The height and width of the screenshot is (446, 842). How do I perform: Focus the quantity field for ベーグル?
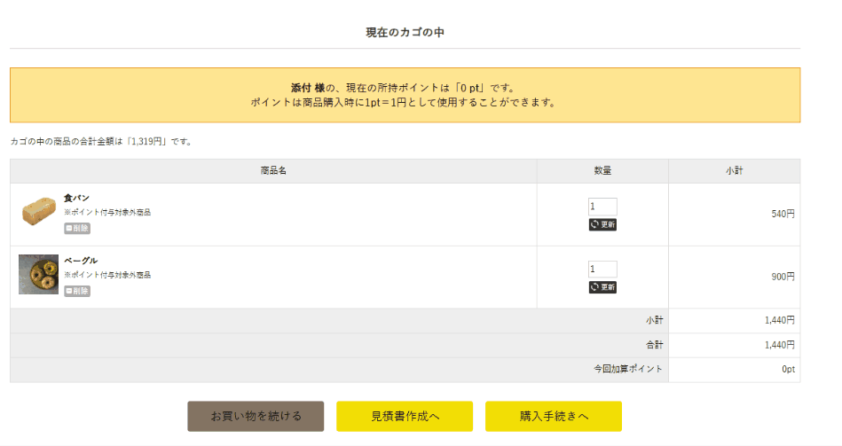[602, 270]
